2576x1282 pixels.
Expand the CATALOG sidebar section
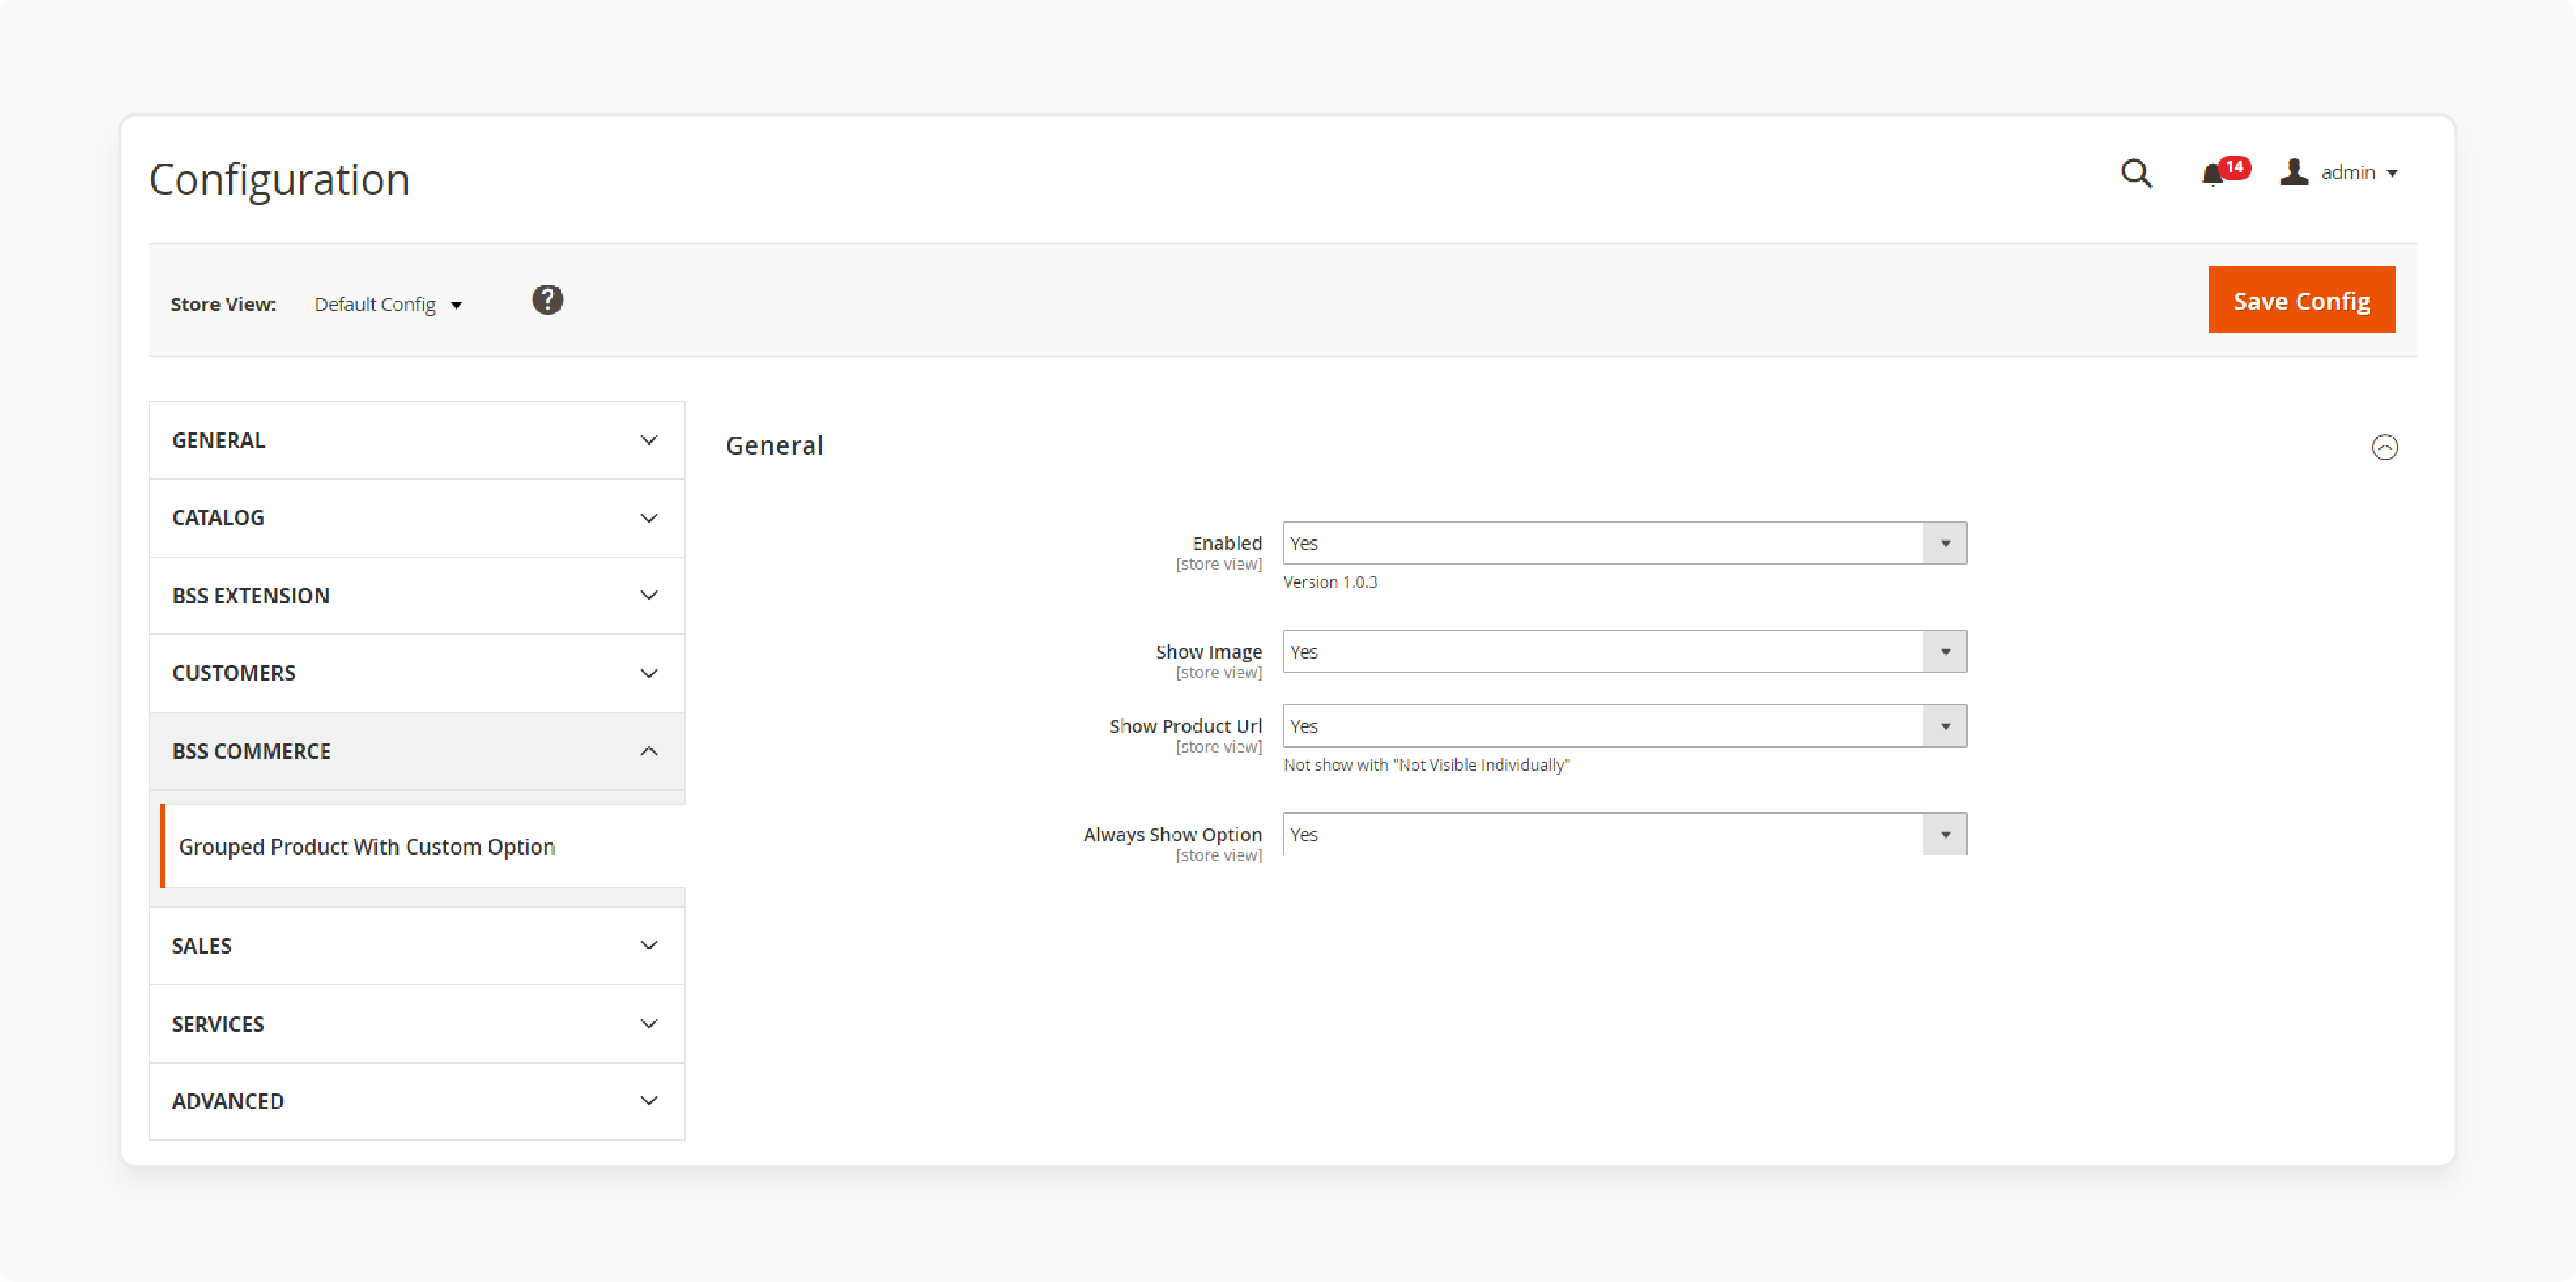(x=417, y=518)
